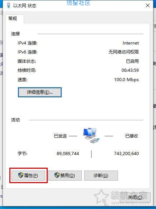
Task: Close dialog with 关闭(C) button
Action: [135, 198]
